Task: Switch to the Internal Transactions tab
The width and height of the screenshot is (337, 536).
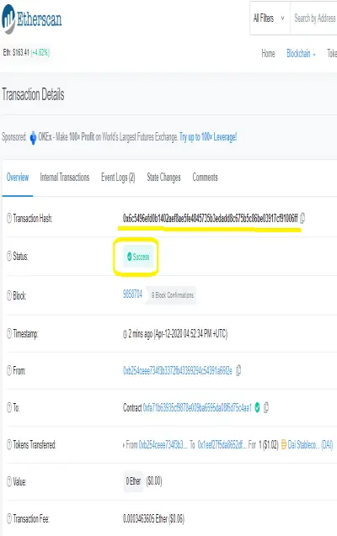Action: [x=65, y=177]
